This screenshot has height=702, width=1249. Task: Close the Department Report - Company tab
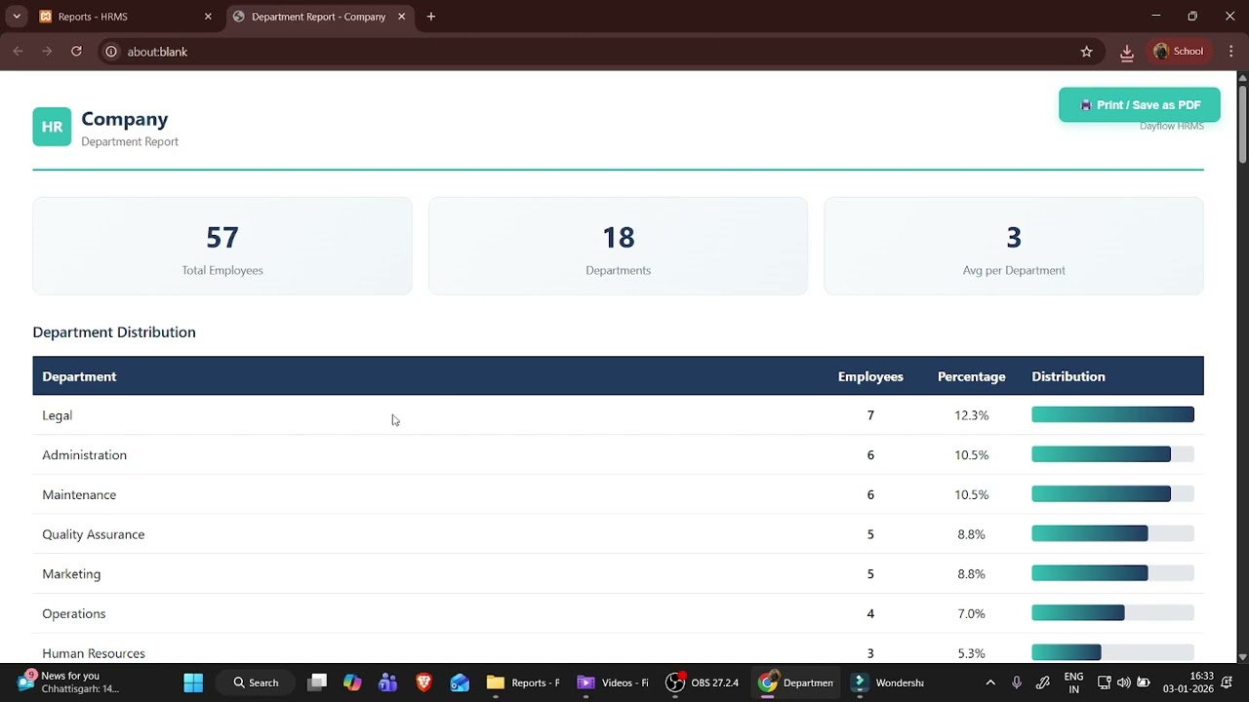click(401, 17)
